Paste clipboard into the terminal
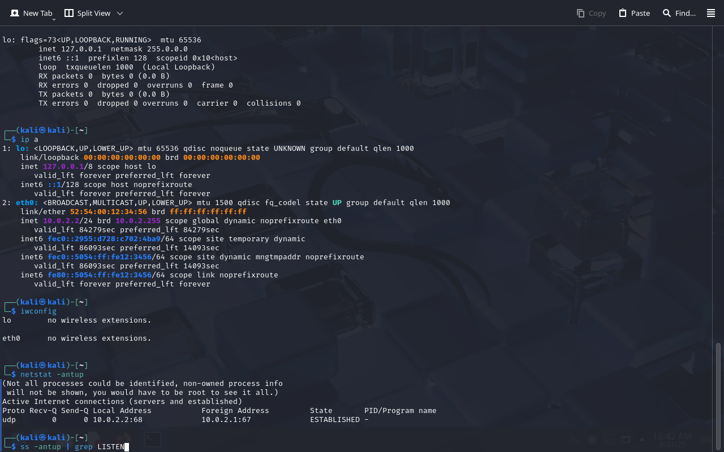This screenshot has height=452, width=724. click(x=634, y=13)
